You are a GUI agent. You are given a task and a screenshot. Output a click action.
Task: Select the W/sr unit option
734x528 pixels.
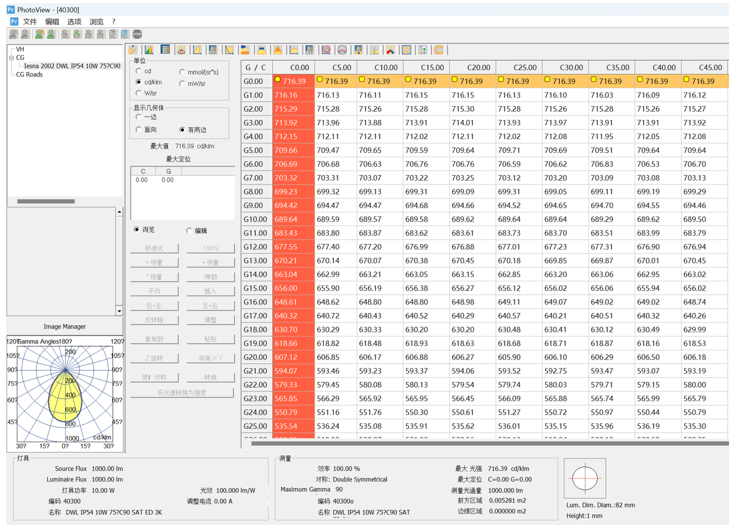[x=139, y=93]
